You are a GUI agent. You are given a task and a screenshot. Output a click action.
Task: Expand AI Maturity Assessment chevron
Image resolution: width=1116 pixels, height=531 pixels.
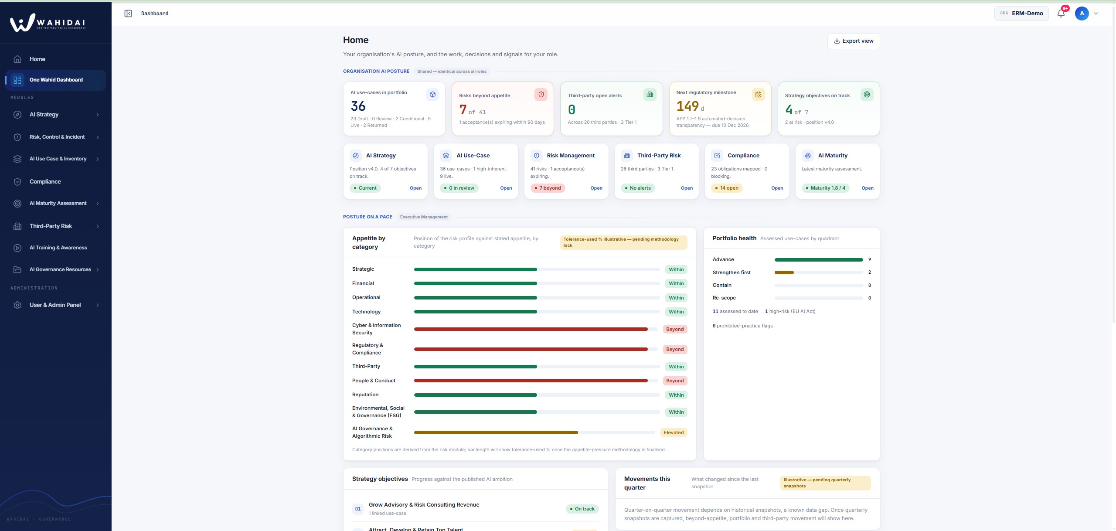[98, 204]
